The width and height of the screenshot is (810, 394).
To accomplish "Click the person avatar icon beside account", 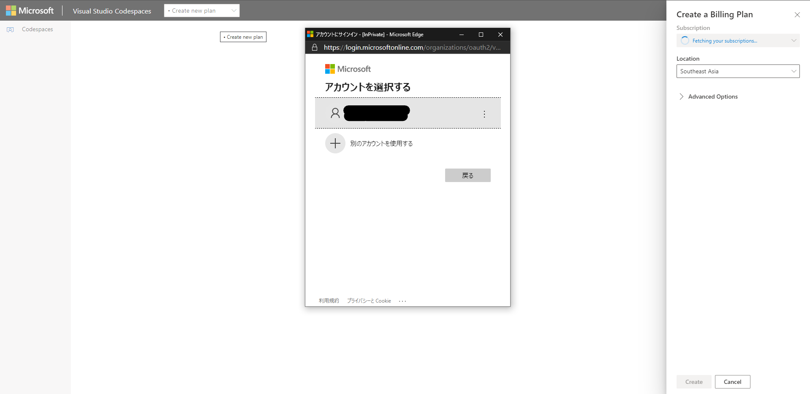I will [335, 113].
